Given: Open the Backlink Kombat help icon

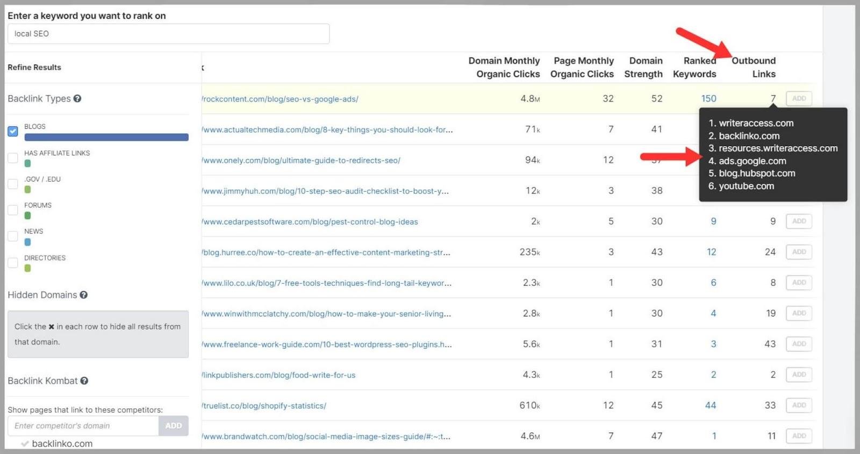Looking at the screenshot, I should [x=84, y=380].
